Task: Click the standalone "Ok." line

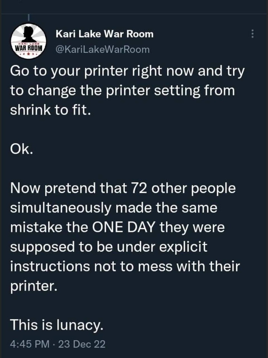Action: click(x=21, y=149)
